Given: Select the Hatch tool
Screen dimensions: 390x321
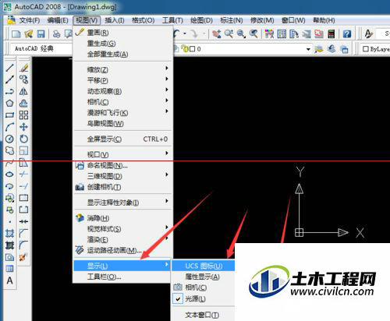Looking at the screenshot, I should [9, 233].
